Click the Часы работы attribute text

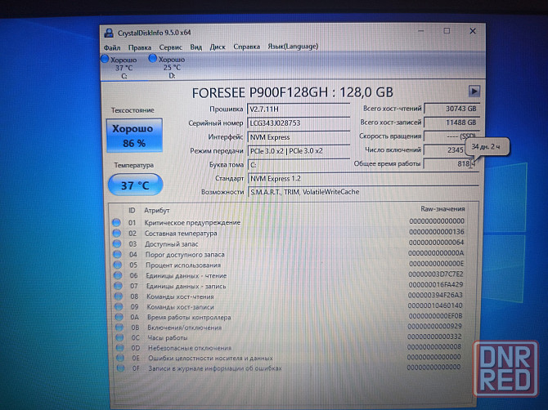(168, 338)
